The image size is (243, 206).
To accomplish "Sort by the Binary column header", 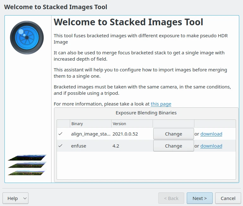I will click(x=90, y=124).
